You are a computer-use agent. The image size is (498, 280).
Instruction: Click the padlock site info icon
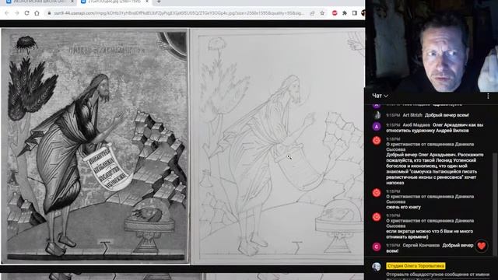pos(49,13)
